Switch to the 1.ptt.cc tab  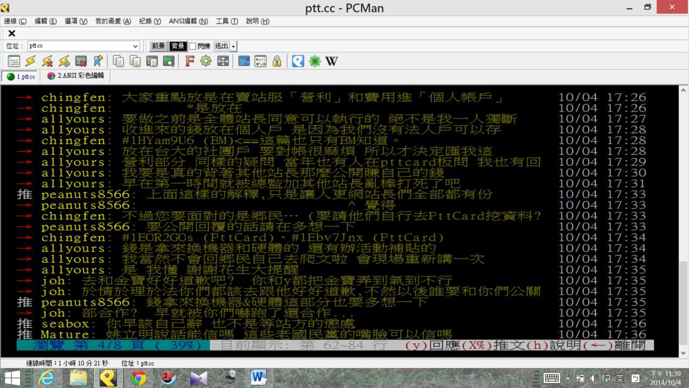click(x=21, y=77)
